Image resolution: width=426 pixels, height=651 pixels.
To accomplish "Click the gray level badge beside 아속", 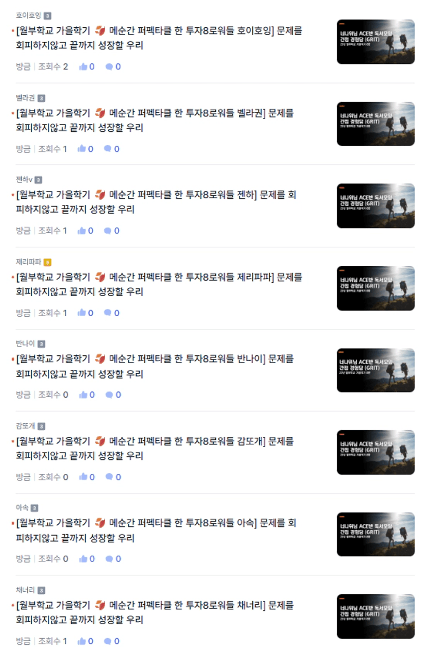I will click(x=35, y=508).
